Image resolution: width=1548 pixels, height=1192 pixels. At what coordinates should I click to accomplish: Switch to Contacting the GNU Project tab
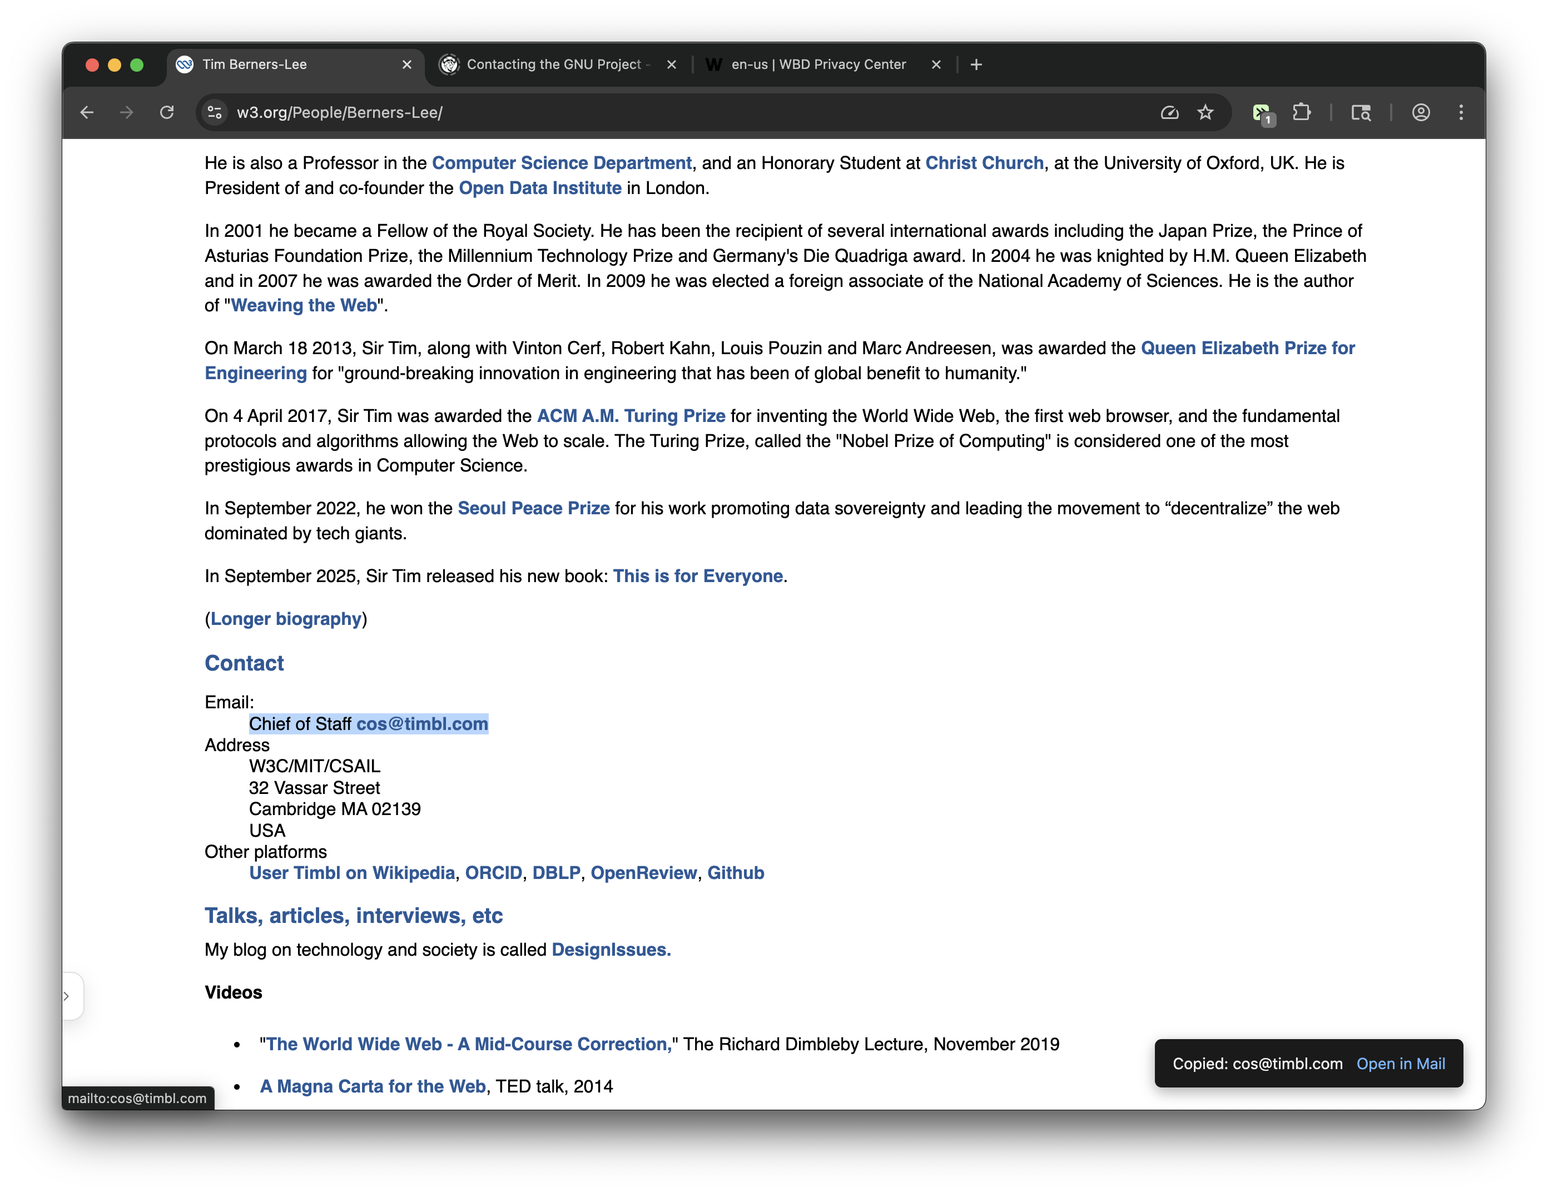coord(553,64)
